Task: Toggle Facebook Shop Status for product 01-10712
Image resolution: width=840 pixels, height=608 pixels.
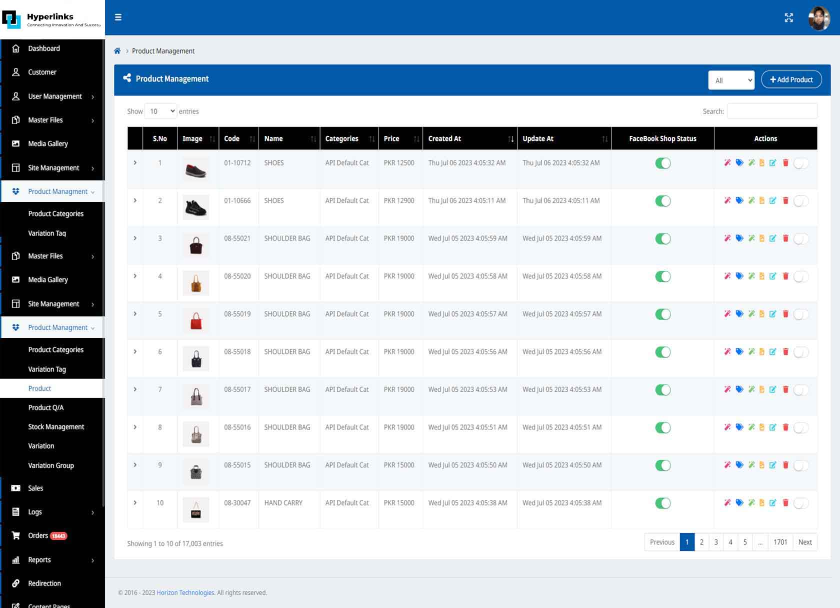Action: (x=663, y=163)
